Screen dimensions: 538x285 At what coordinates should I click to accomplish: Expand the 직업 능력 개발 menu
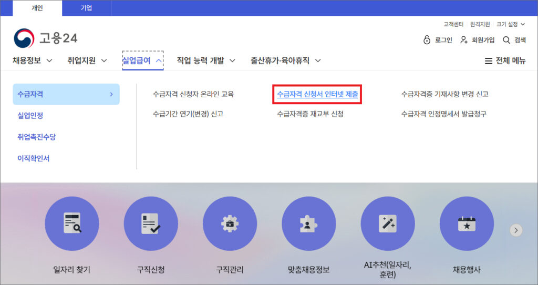[x=206, y=60]
